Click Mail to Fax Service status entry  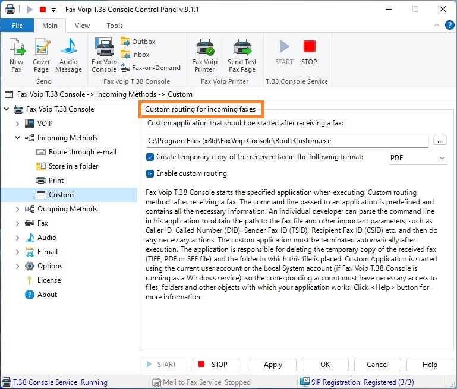pyautogui.click(x=201, y=382)
